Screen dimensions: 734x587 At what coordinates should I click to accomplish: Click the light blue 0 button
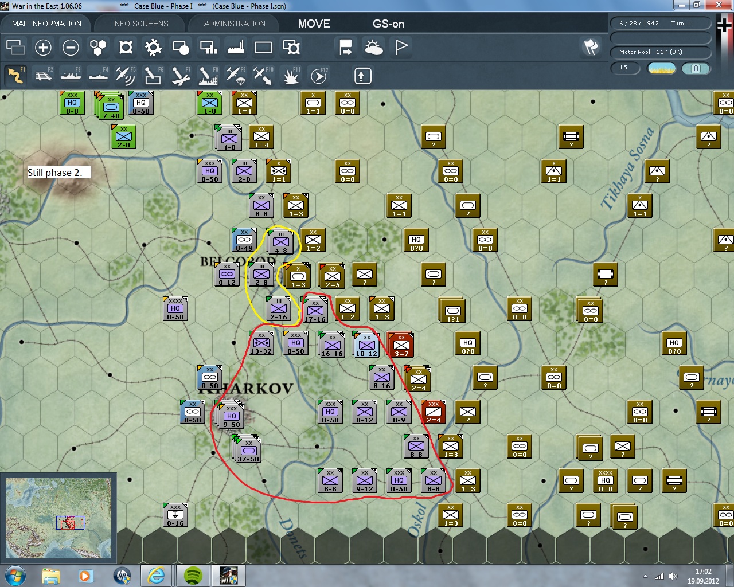coord(696,68)
